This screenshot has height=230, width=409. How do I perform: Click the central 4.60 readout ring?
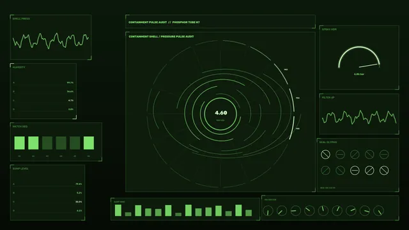pyautogui.click(x=220, y=114)
